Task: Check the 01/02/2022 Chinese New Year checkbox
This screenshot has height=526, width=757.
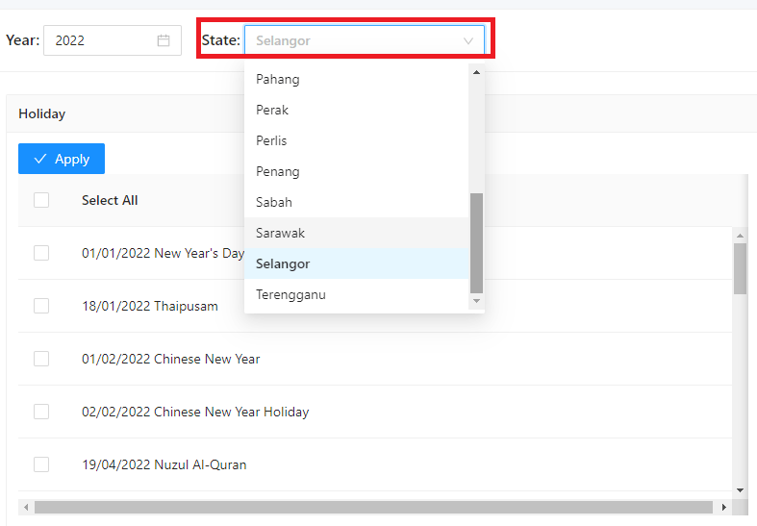Action: click(x=41, y=359)
